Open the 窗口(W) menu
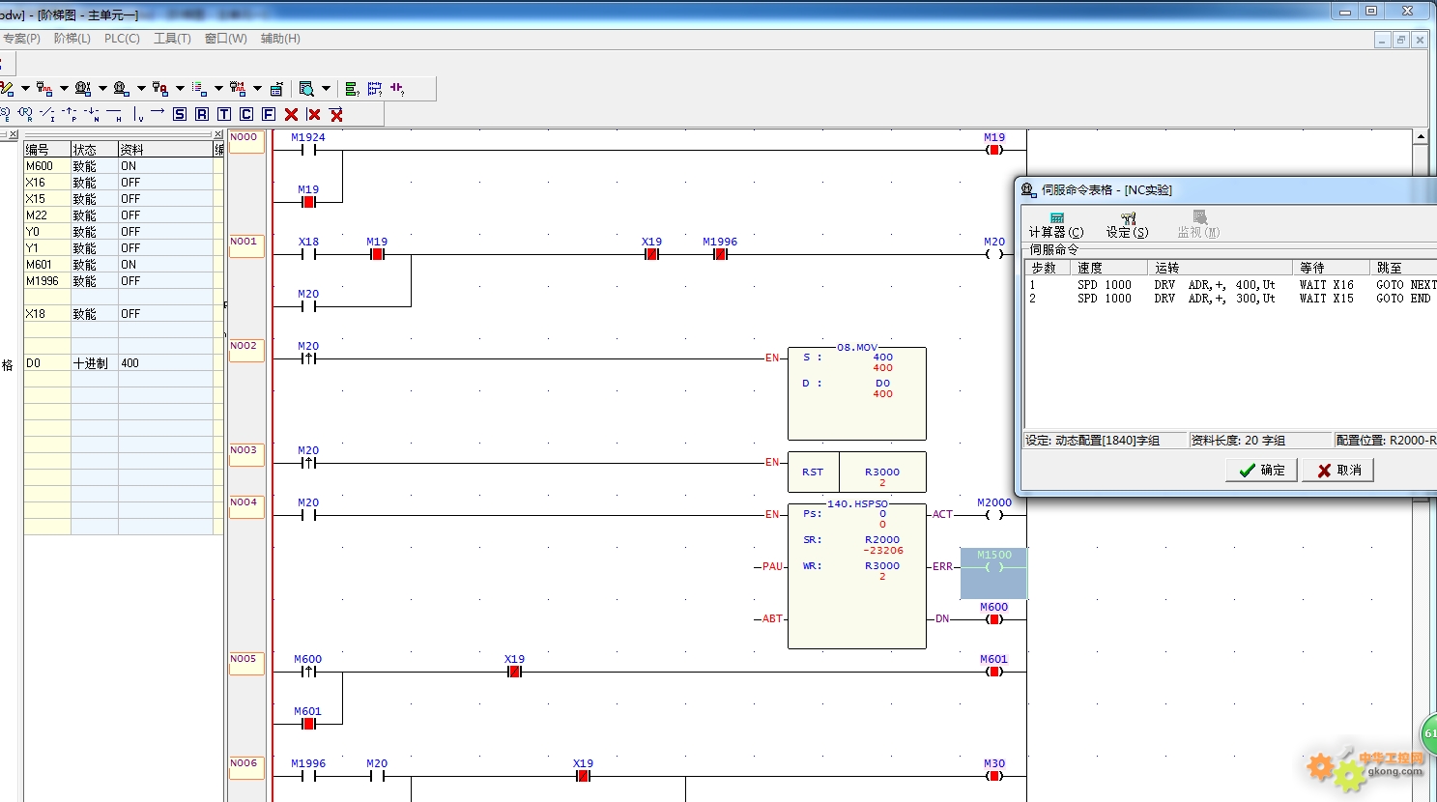 (226, 39)
